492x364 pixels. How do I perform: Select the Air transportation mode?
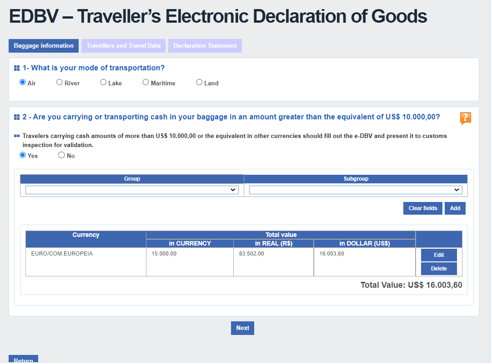tap(23, 83)
